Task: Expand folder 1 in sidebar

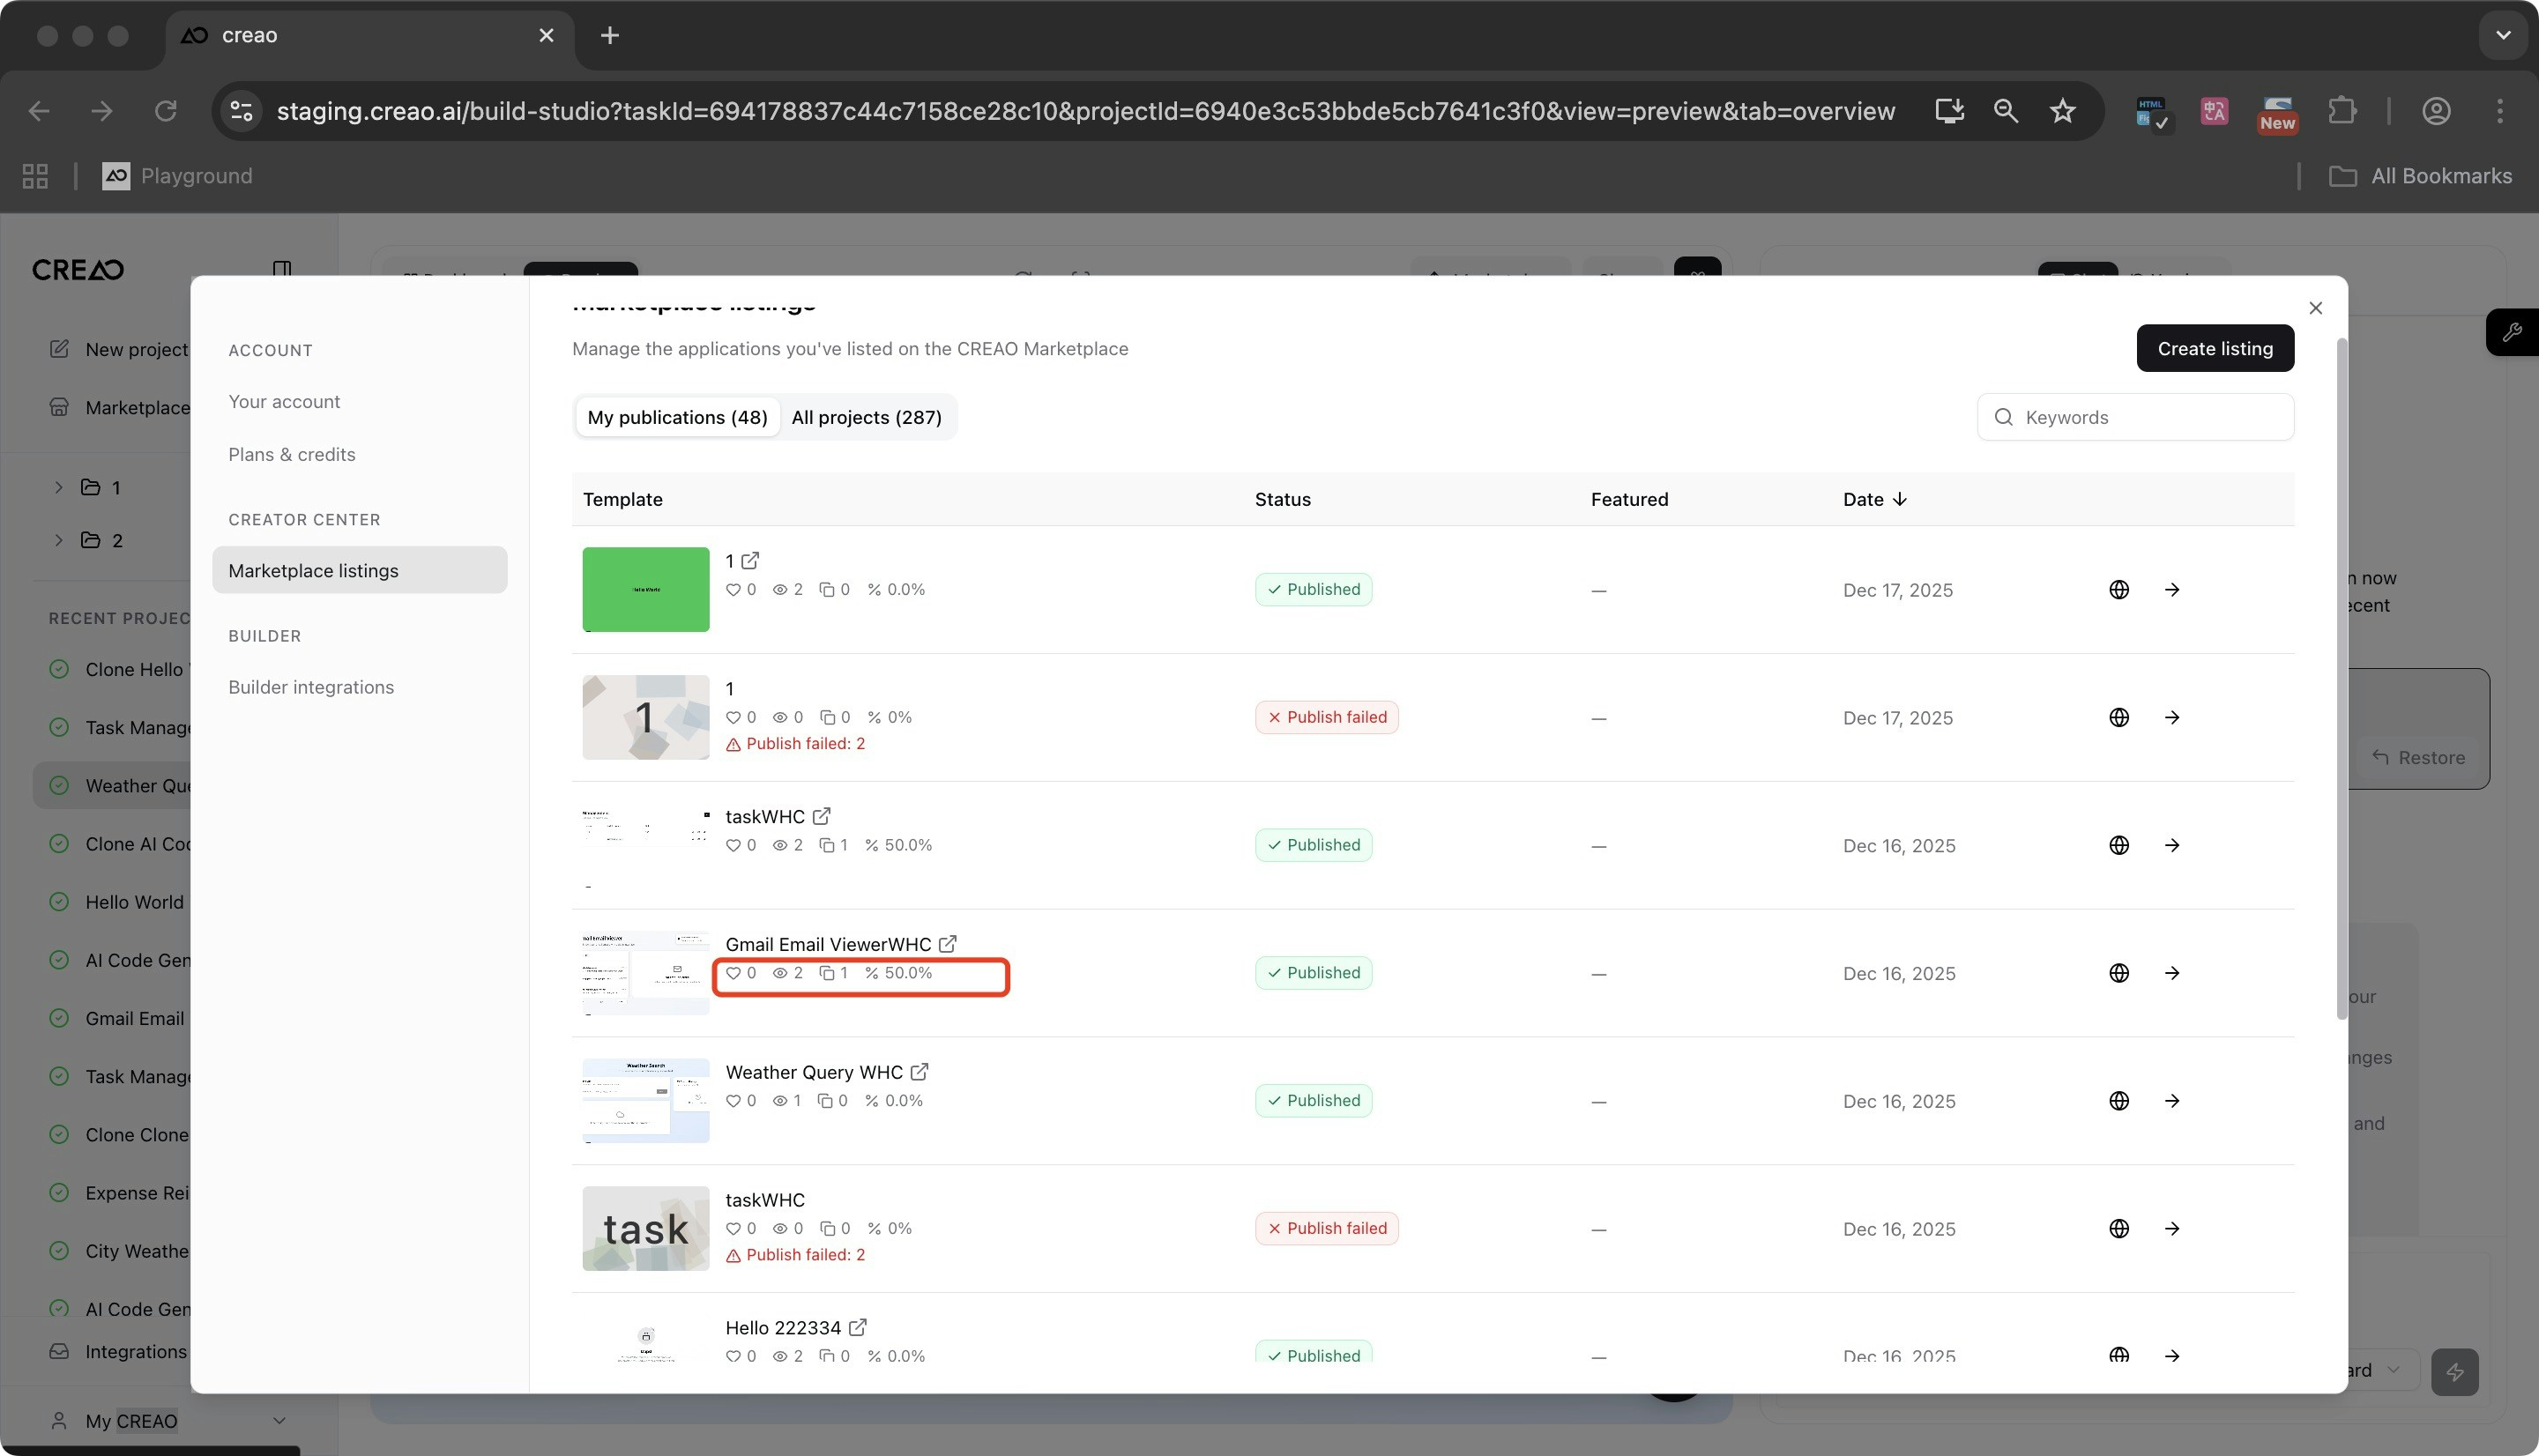Action: tap(59, 487)
